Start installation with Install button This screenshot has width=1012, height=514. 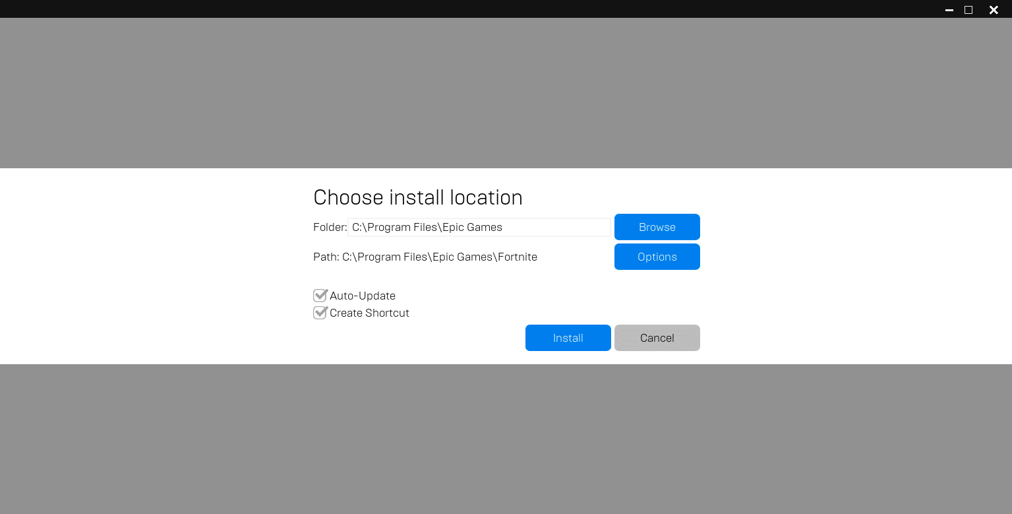pyautogui.click(x=568, y=338)
